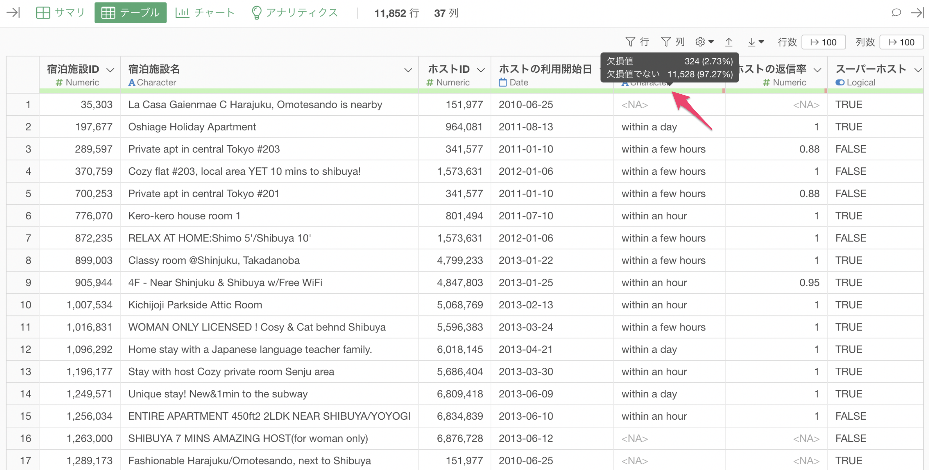
Task: Click the 11,852 行 row count label
Action: coord(396,13)
